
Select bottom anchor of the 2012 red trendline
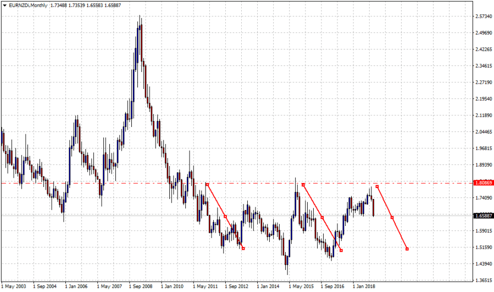click(x=243, y=249)
